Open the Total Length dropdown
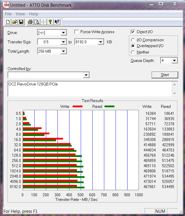185x216 pixels. (x=64, y=51)
